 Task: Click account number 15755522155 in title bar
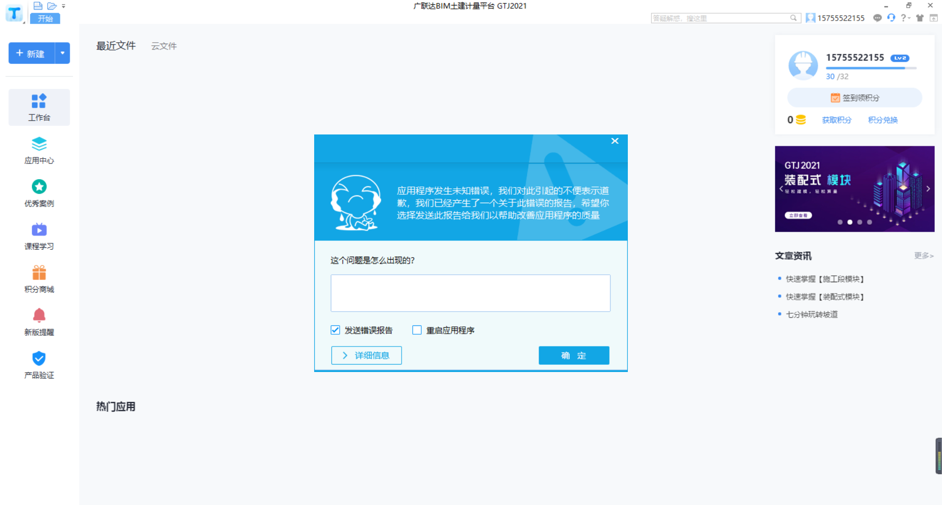tap(841, 18)
